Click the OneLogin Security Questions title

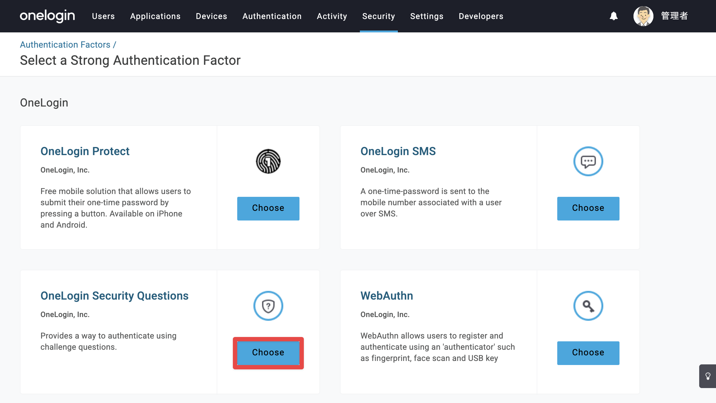[x=115, y=296]
